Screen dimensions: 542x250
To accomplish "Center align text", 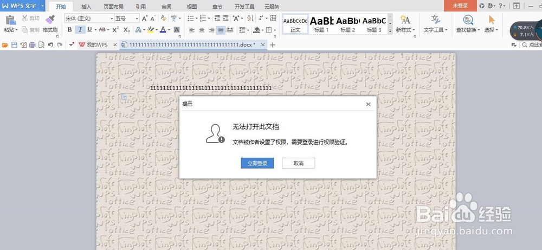I will pos(202,30).
